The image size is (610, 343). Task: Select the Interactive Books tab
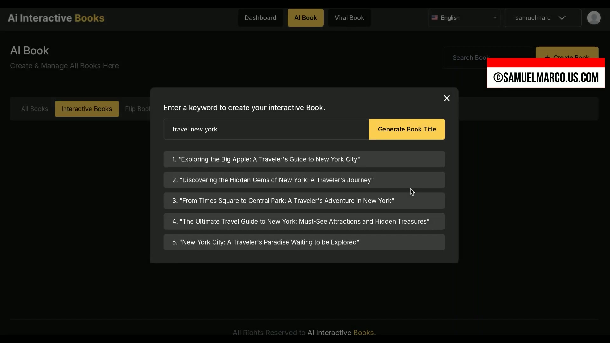[x=86, y=109]
